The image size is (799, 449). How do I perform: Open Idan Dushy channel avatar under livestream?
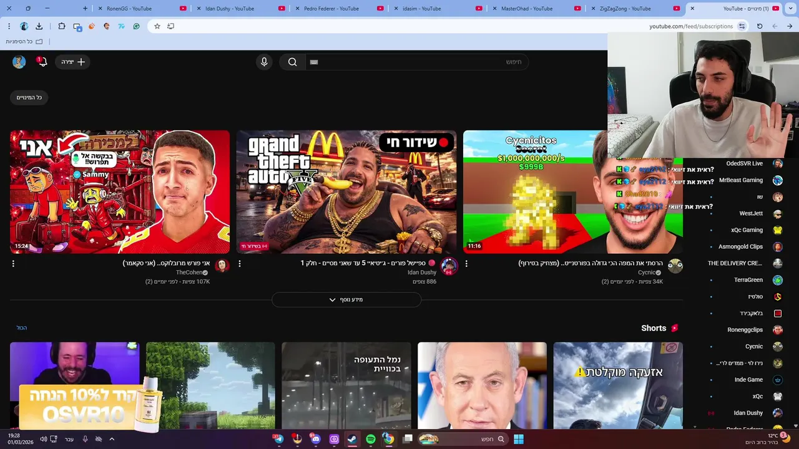tap(449, 266)
